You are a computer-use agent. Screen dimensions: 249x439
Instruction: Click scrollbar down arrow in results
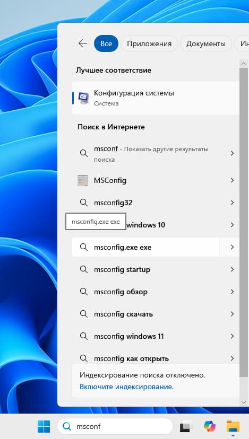click(x=243, y=402)
